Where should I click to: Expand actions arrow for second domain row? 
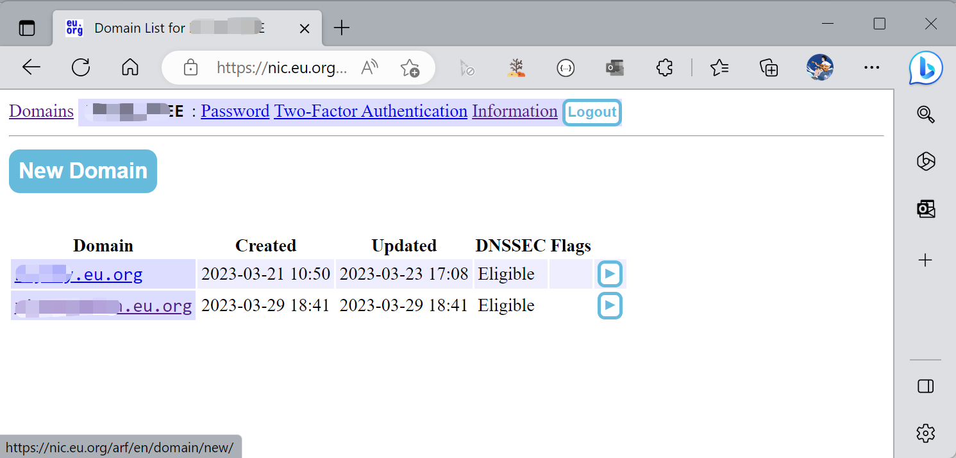pos(610,306)
